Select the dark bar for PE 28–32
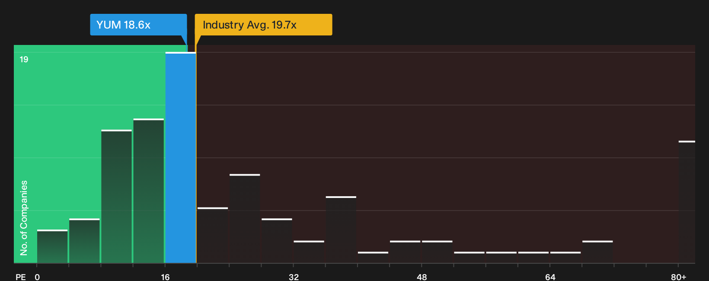709x281 pixels. [x=277, y=241]
